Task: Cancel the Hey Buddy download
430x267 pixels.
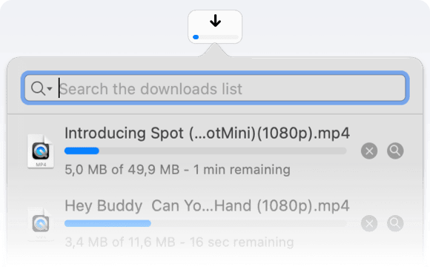Action: coord(369,223)
